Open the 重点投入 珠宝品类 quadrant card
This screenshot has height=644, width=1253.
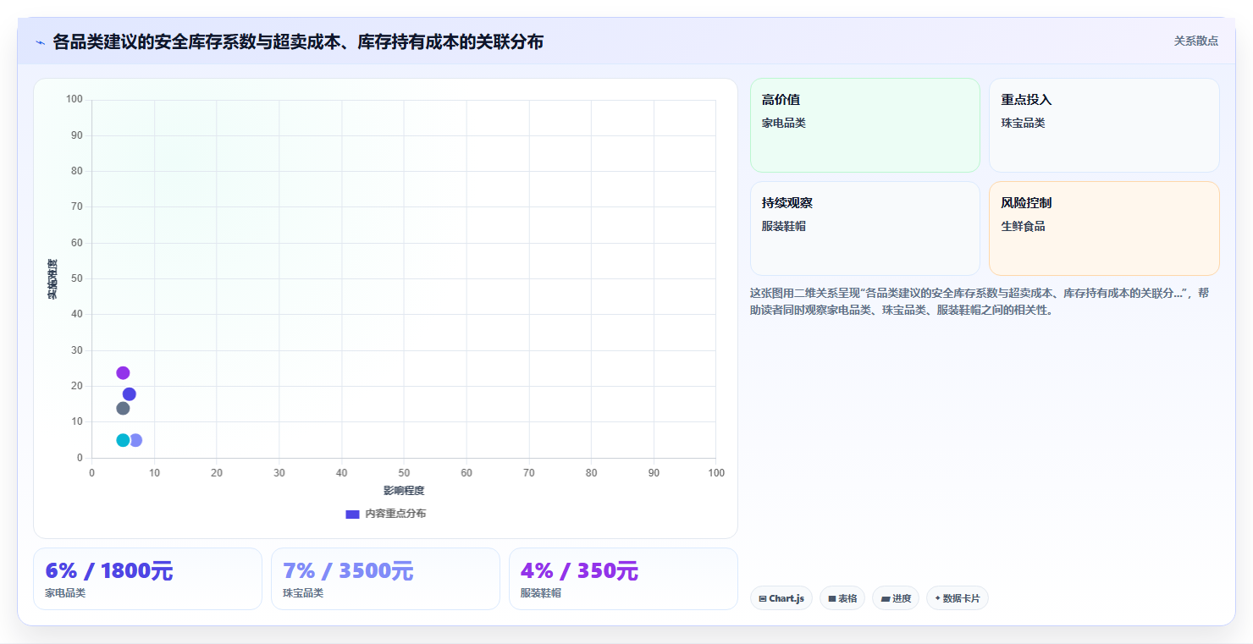click(x=1104, y=125)
